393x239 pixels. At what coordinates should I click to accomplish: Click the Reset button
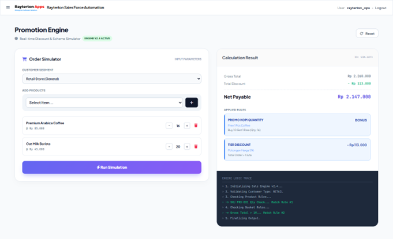[367, 33]
